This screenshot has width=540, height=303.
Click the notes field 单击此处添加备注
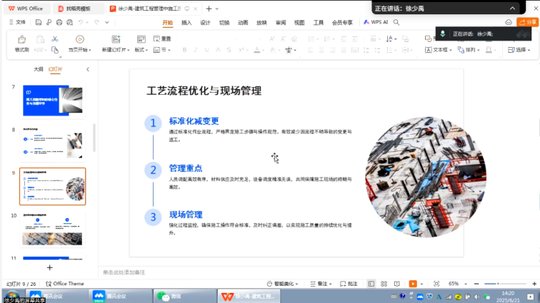(124, 272)
